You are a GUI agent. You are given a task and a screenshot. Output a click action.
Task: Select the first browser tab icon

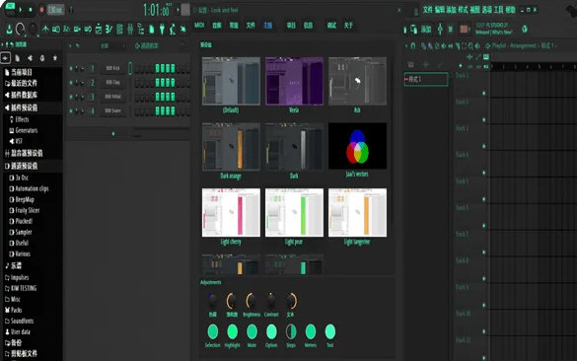(6, 58)
